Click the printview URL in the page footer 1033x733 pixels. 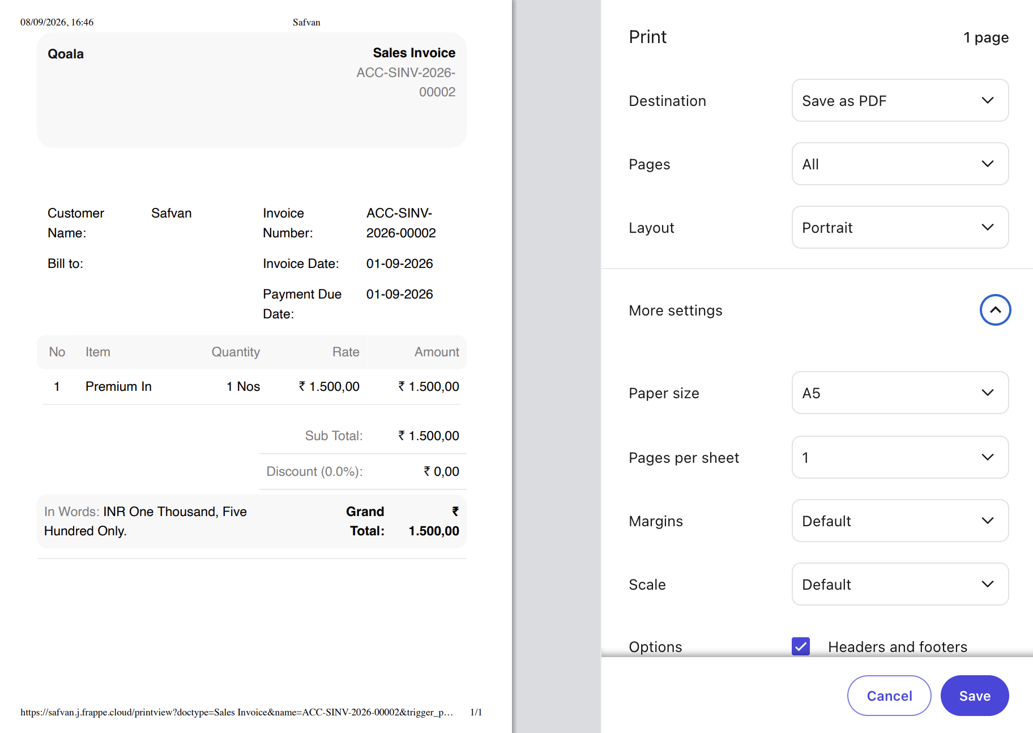(237, 712)
